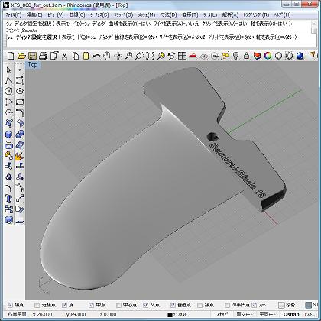Click the blue sphere render icon
This screenshot has height=321, width=321.
300,56
